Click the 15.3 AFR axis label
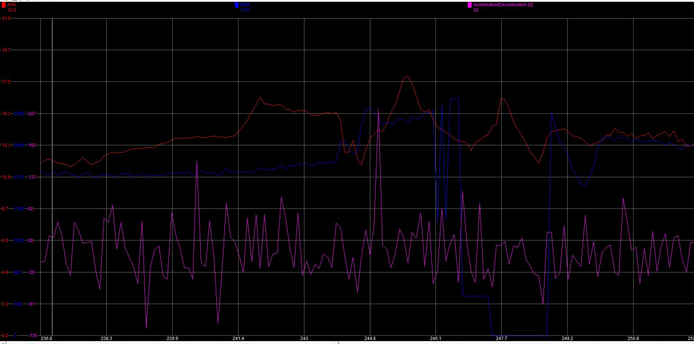 pos(7,114)
